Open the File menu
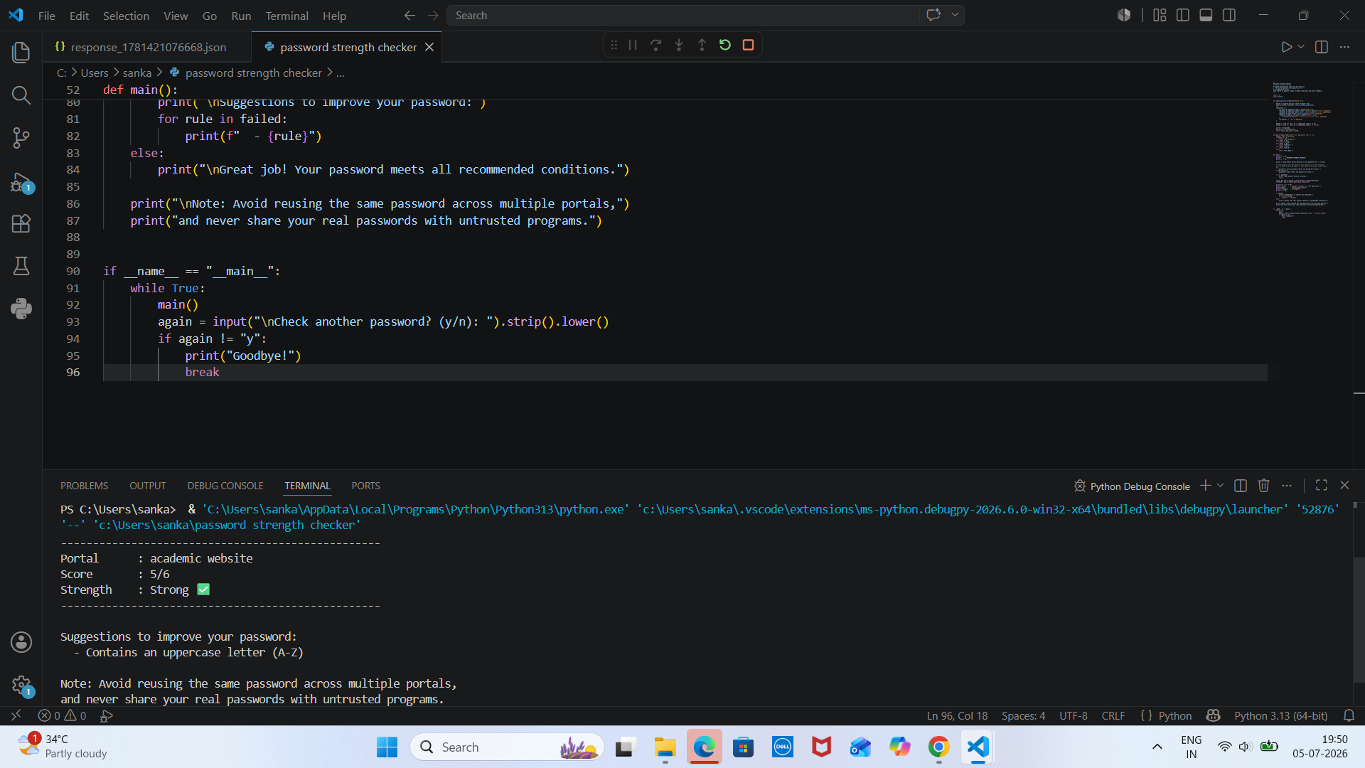This screenshot has height=768, width=1365. 46,16
